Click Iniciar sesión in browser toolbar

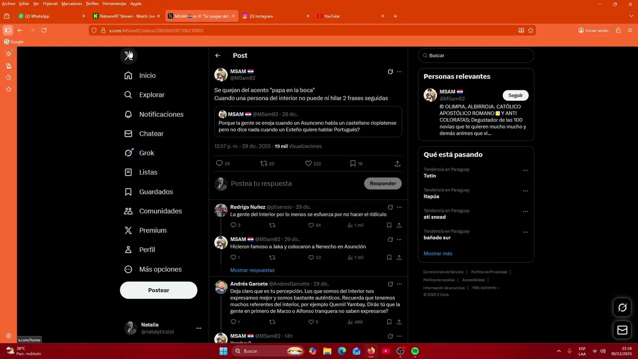593,30
